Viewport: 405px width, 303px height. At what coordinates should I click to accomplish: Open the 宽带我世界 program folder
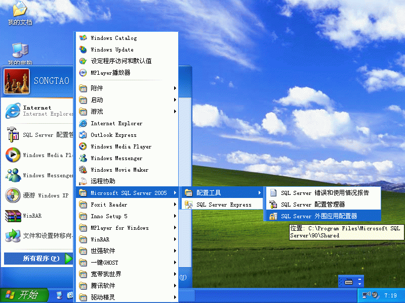click(x=127, y=274)
